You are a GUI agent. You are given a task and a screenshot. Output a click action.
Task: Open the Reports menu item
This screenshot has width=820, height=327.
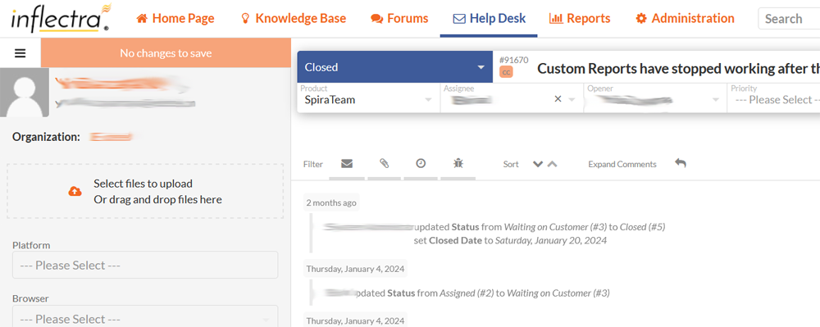[x=580, y=18]
